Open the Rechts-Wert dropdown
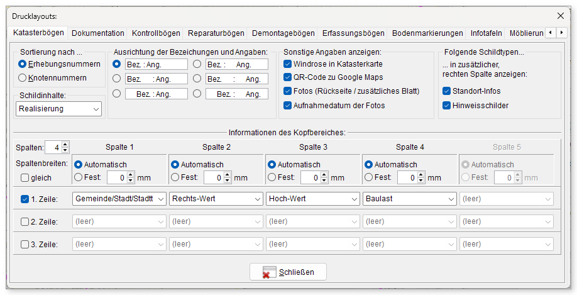The height and width of the screenshot is (295, 577). 216,199
